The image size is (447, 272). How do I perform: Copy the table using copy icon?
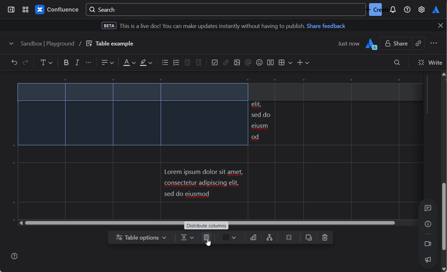(x=308, y=237)
